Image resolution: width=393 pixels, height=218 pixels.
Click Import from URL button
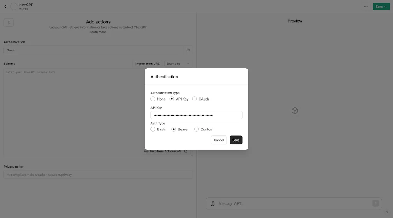[147, 64]
